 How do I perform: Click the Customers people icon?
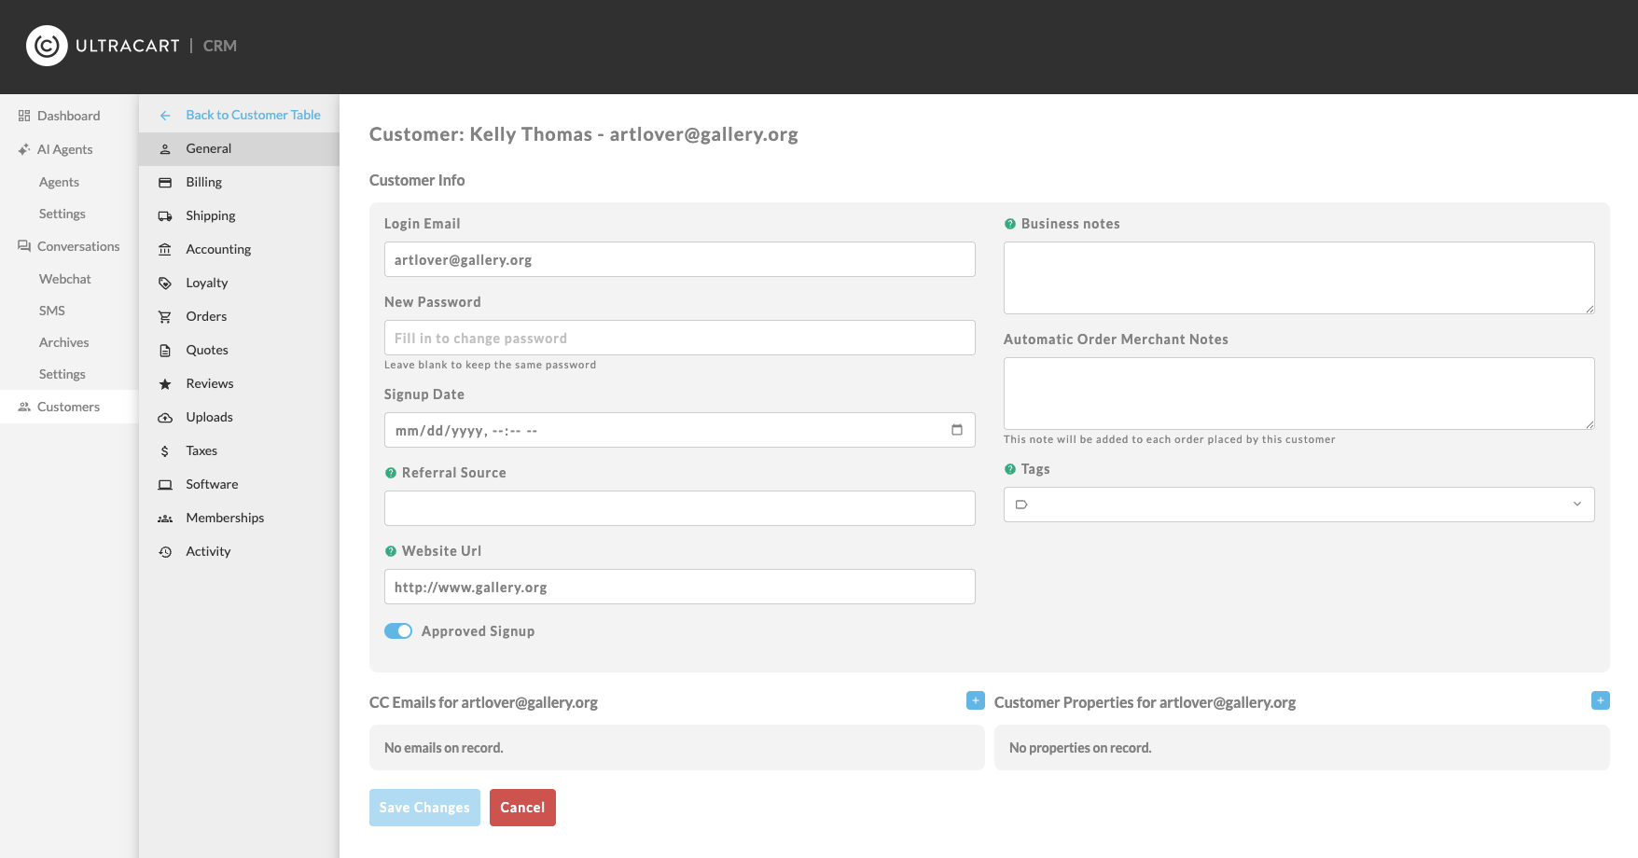tap(24, 407)
